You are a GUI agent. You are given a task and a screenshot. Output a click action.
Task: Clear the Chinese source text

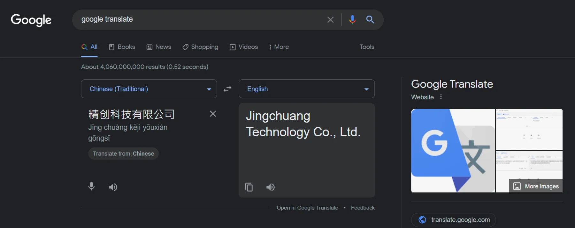coord(213,114)
